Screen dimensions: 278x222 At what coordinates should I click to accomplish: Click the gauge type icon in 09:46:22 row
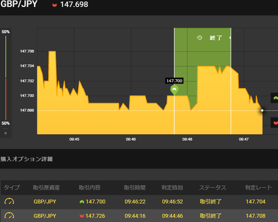click(x=9, y=202)
